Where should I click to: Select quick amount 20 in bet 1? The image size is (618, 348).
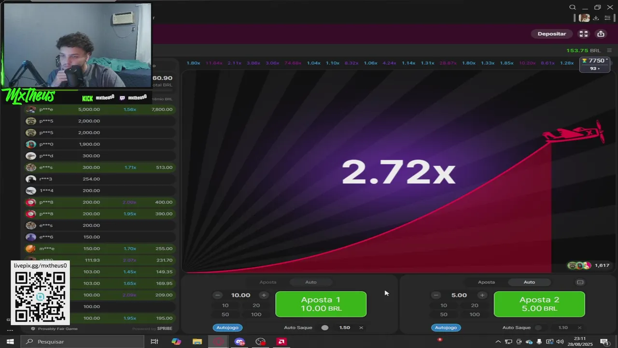click(x=256, y=305)
